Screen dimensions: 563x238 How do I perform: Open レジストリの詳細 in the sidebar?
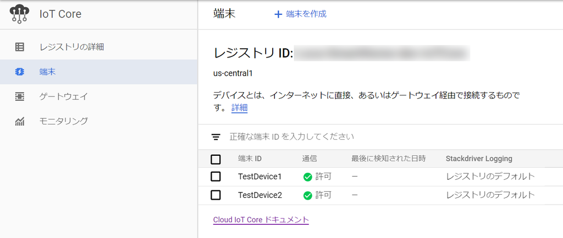coord(71,47)
